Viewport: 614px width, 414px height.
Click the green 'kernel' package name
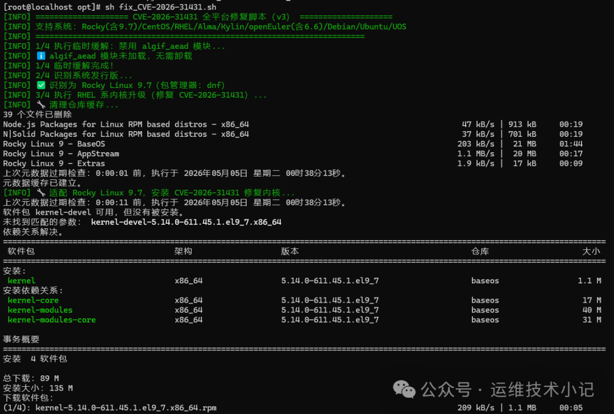(x=22, y=281)
